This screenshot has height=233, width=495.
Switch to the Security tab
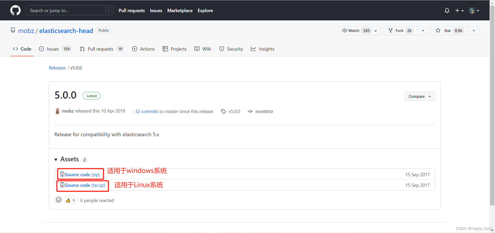(x=231, y=49)
